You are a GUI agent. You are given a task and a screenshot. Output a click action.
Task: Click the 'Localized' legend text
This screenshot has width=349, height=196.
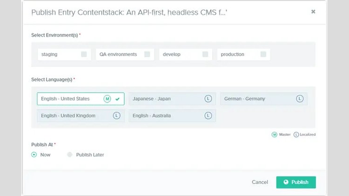(308, 135)
